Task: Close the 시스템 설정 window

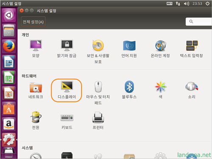Action: tap(22, 11)
